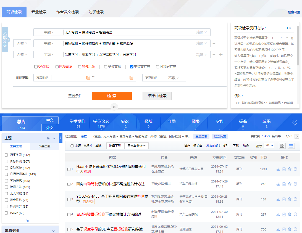Click the 结果中检索 button
Screen dimensions: 302x233
pos(157,96)
